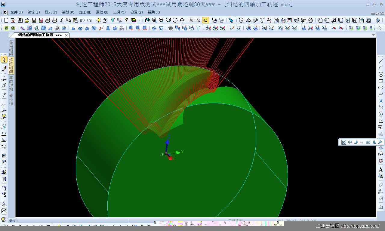Print using the printer icon
This screenshot has width=385, height=231.
[x=48, y=20]
